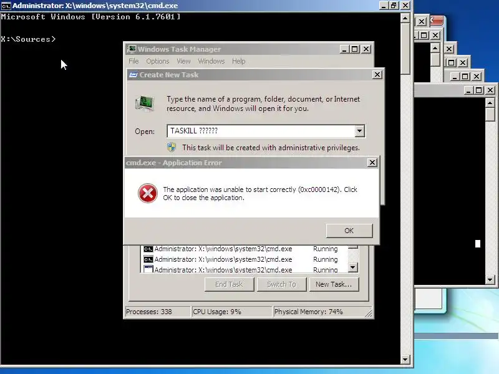Screen dimensions: 499x374
Task: Open the Windows menu in Task Manager
Action: point(211,61)
